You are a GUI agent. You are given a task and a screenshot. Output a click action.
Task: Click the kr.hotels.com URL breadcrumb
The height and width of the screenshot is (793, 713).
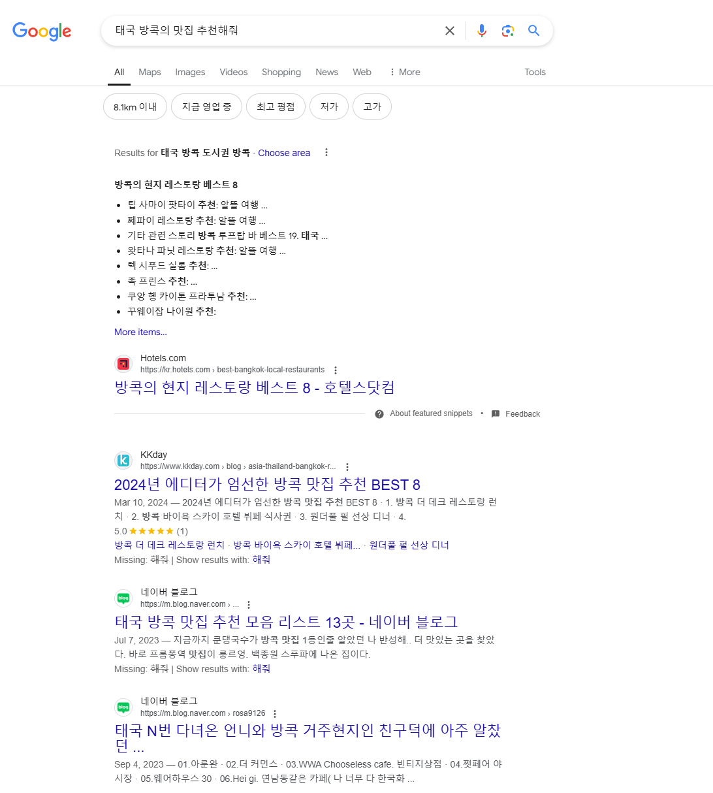232,370
